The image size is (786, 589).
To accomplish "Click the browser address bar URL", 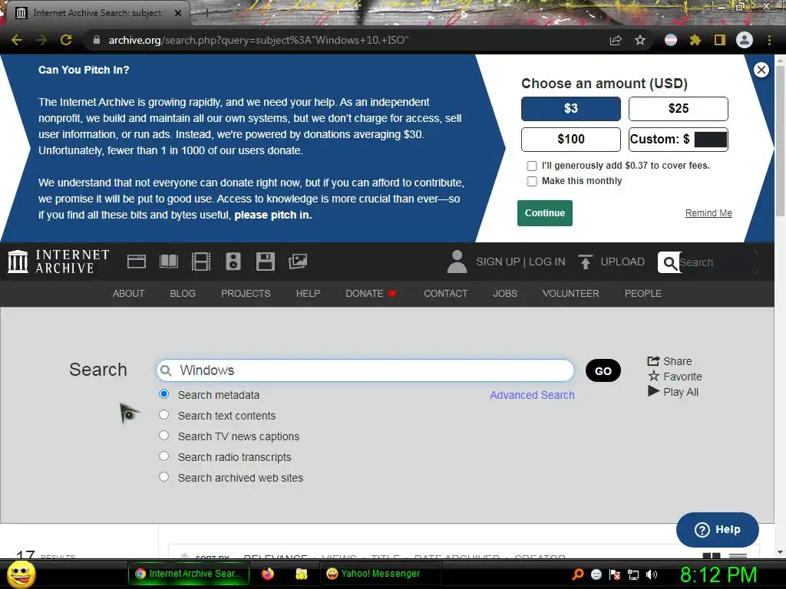I will point(258,40).
